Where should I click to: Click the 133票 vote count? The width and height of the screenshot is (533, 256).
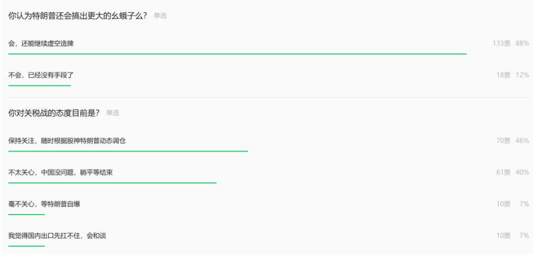[x=501, y=43]
